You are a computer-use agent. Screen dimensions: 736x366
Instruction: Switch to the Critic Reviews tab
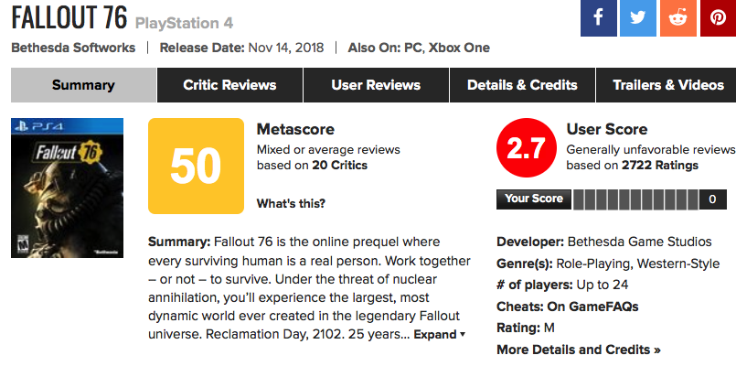tap(229, 85)
